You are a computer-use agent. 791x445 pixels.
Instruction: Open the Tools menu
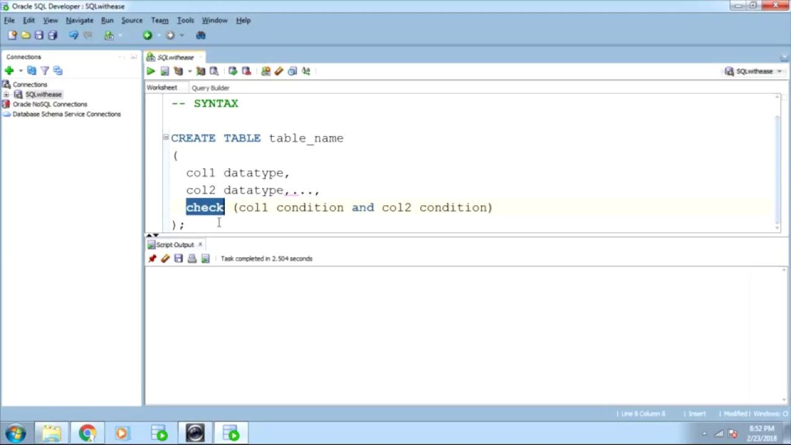[x=185, y=20]
